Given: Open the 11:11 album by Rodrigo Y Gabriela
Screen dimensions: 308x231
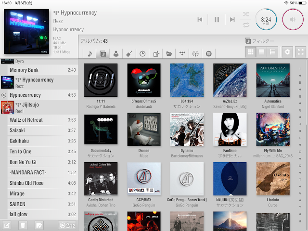Looking at the screenshot, I should coord(101,80).
